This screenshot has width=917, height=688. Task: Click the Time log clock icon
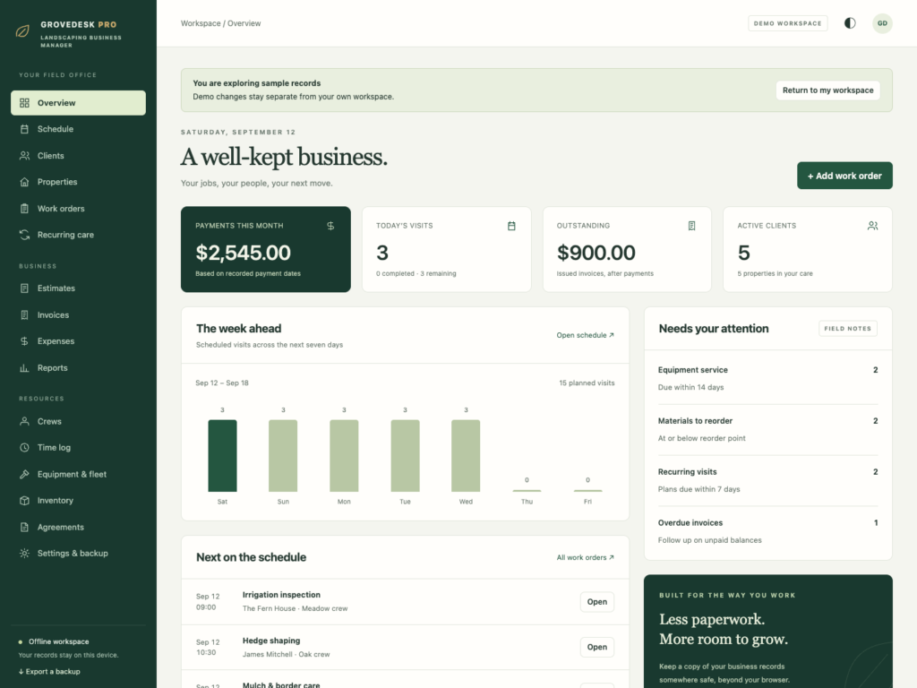pos(24,448)
